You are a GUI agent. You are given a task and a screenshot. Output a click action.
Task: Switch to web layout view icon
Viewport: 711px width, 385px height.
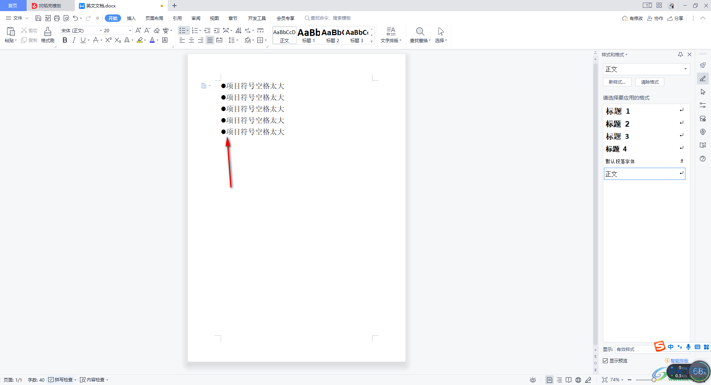pyautogui.click(x=578, y=380)
